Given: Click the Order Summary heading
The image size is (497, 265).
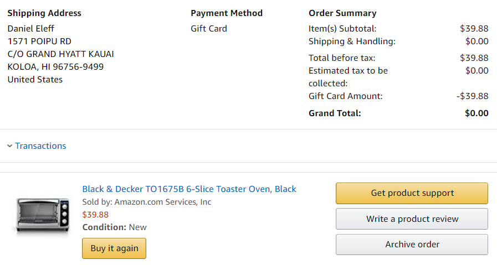Looking at the screenshot, I should [342, 13].
